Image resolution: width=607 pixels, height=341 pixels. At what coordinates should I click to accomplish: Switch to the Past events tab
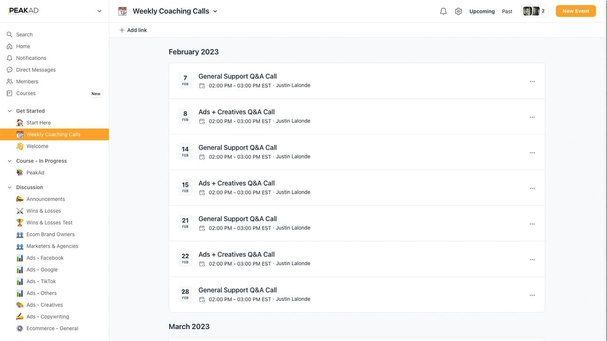point(507,11)
